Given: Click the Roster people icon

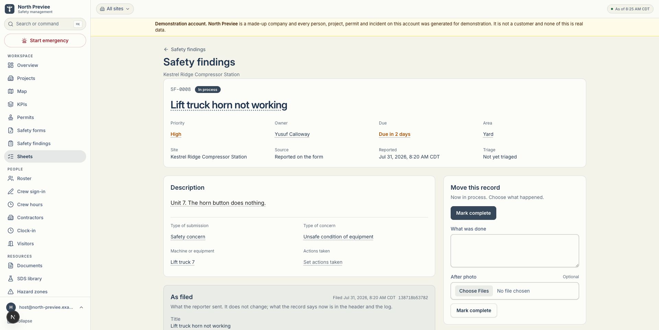Looking at the screenshot, I should pyautogui.click(x=11, y=178).
